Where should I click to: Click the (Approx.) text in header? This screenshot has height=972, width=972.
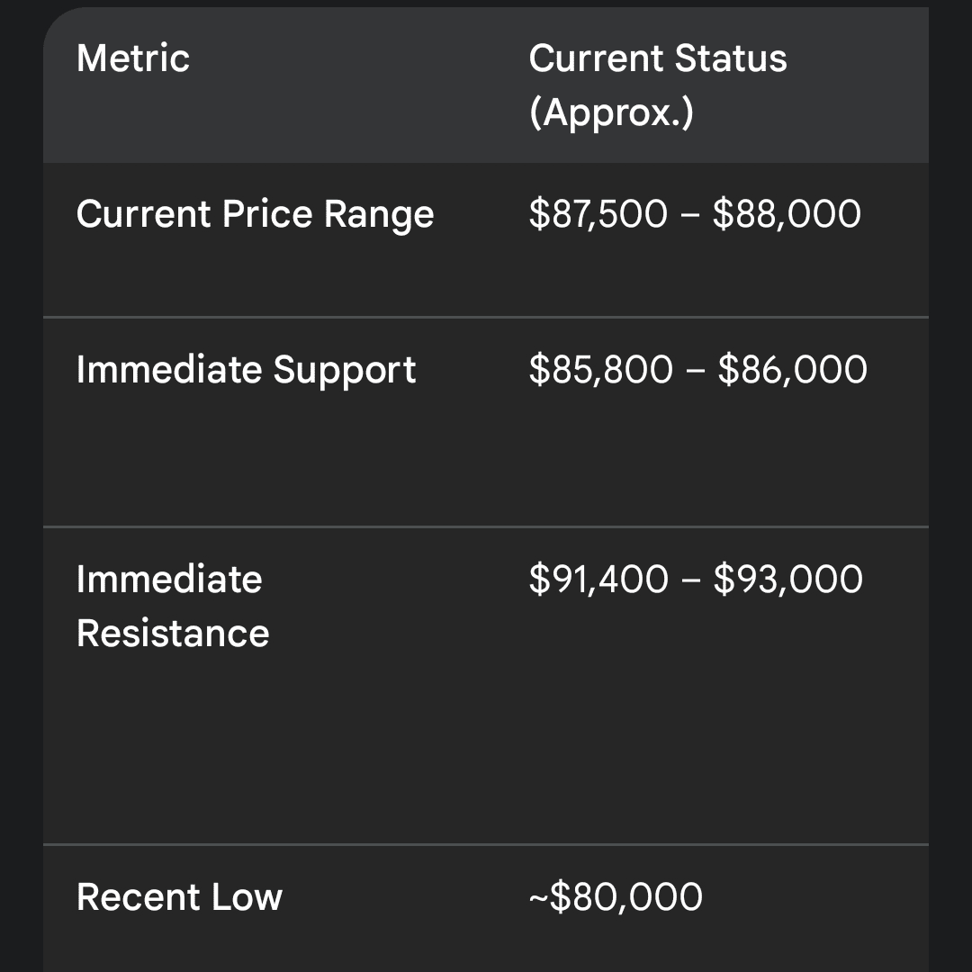611,113
